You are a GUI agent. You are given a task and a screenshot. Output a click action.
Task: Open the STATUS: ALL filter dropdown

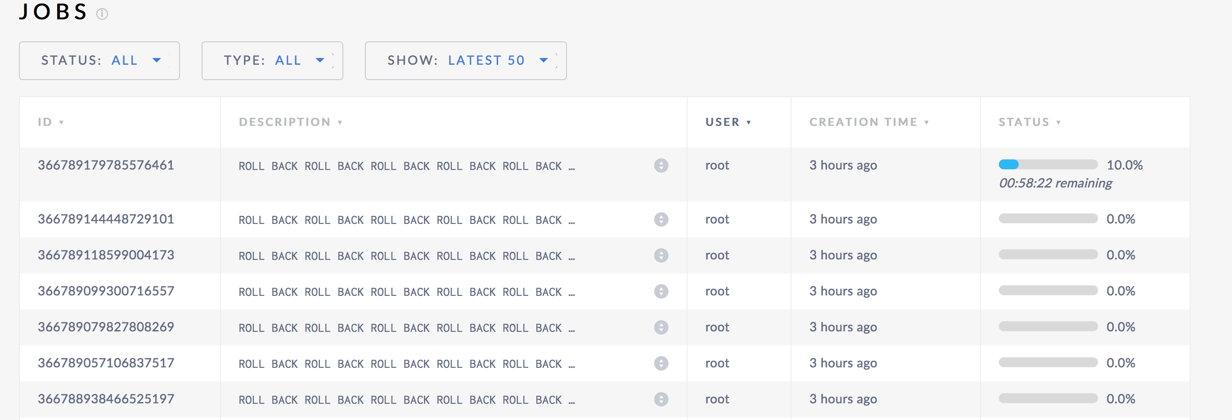pyautogui.click(x=99, y=61)
